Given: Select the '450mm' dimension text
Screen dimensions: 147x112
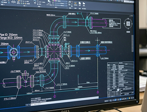Looking at the screenshot, I should (37, 90).
